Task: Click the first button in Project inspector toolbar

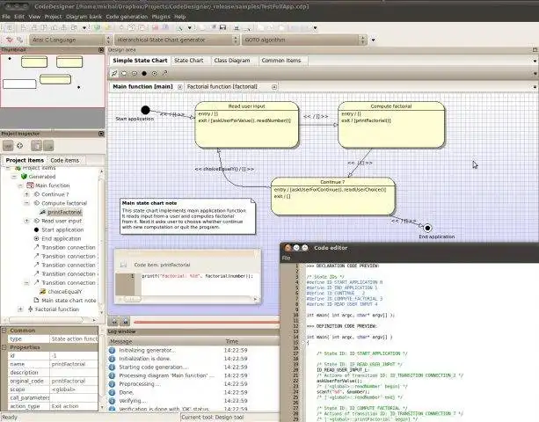Action: (8, 146)
